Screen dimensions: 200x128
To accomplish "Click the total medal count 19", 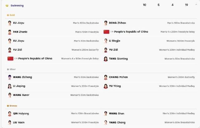I will (x=187, y=5).
